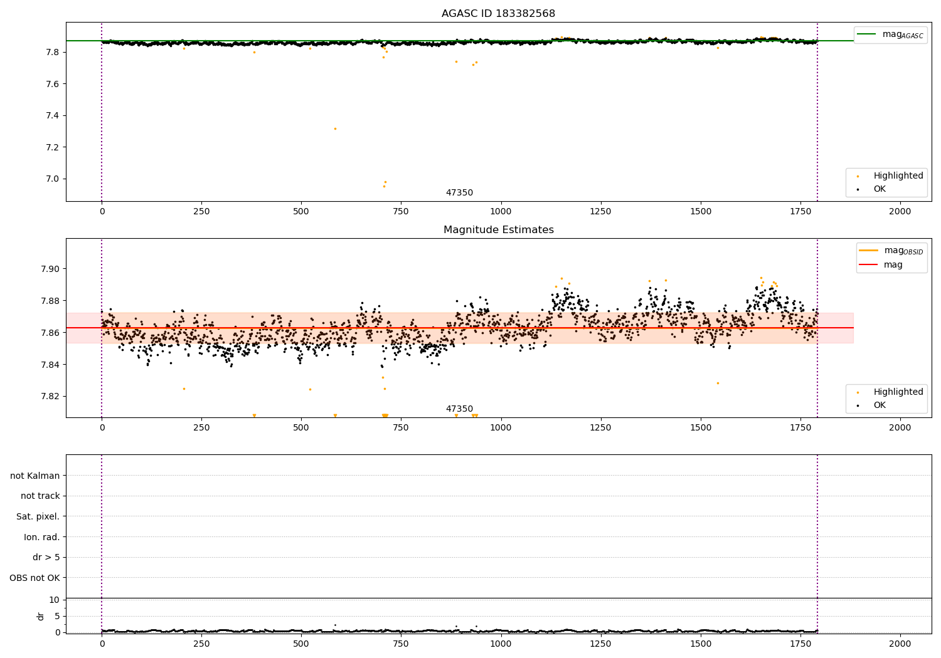This screenshot has width=941, height=658.
Task: Click the 1250 x-axis tick of the bottom plot
Action: pos(600,644)
